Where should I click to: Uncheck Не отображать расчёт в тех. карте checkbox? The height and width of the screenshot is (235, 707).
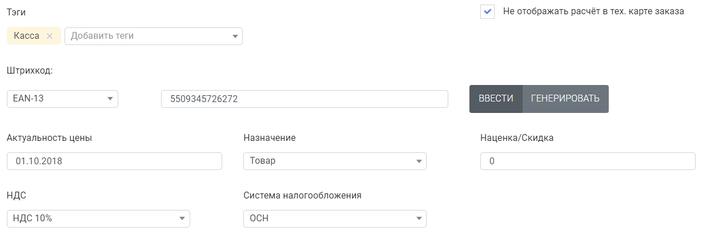(487, 11)
